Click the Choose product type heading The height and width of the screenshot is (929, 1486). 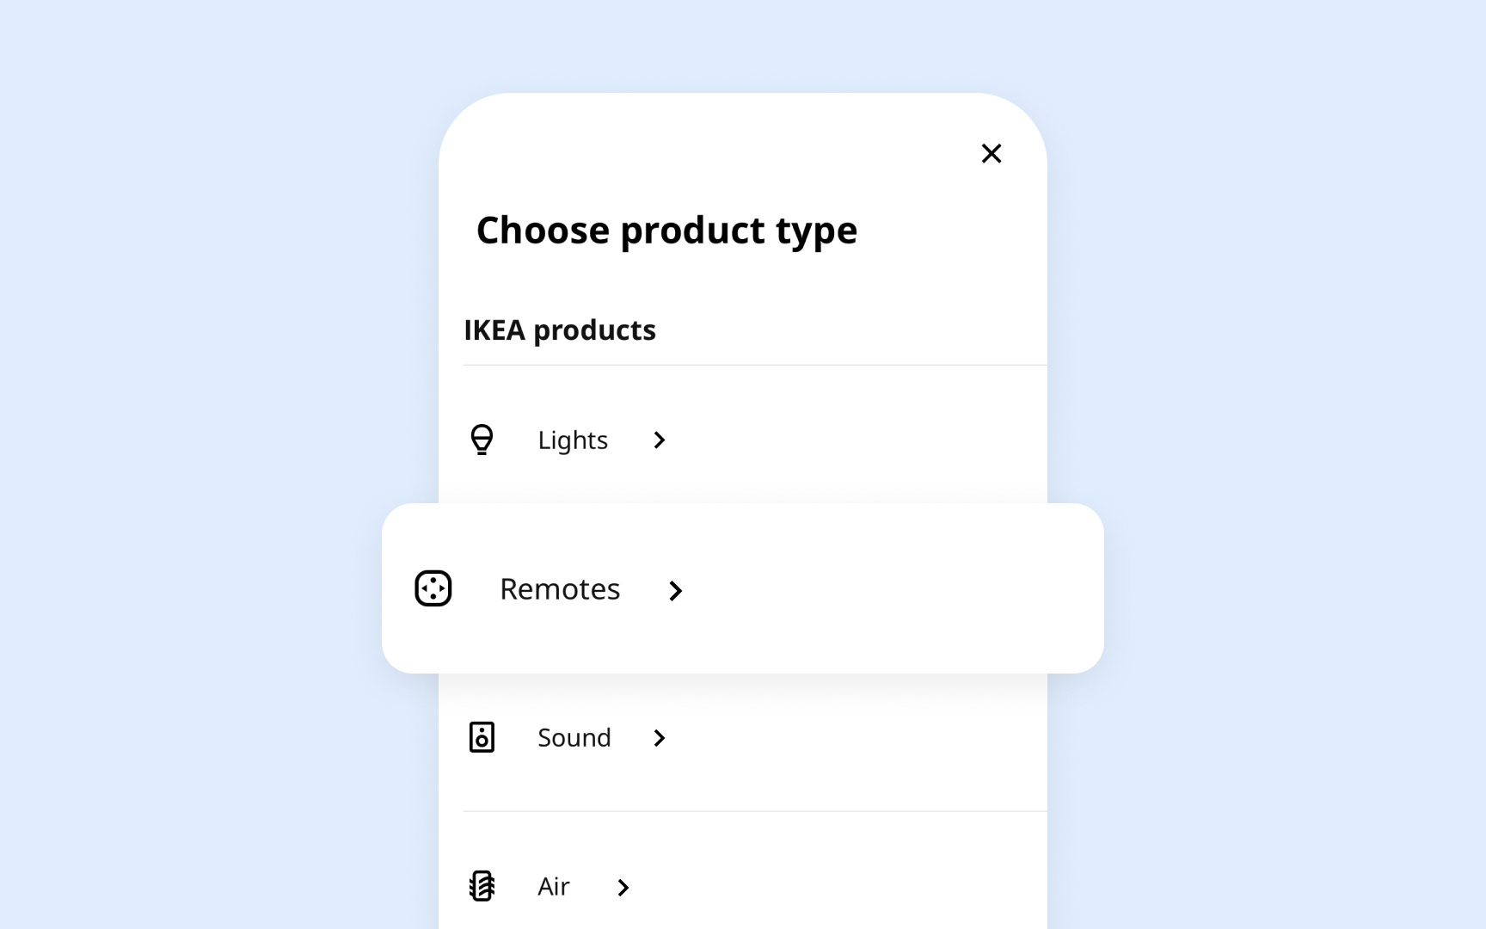[x=667, y=230]
